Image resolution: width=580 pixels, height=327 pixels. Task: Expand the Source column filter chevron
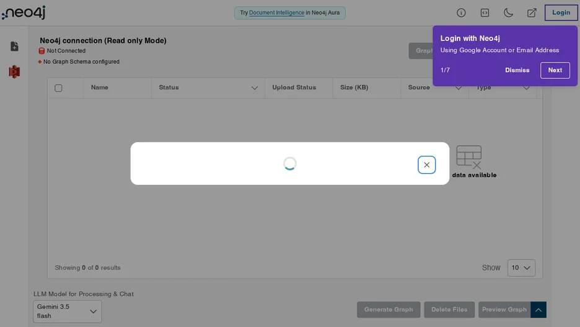click(459, 88)
